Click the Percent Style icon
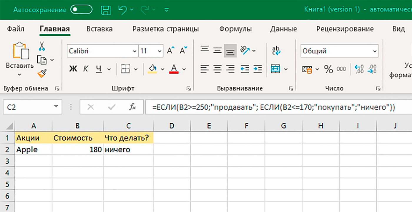The width and height of the screenshot is (412, 212). pos(328,69)
